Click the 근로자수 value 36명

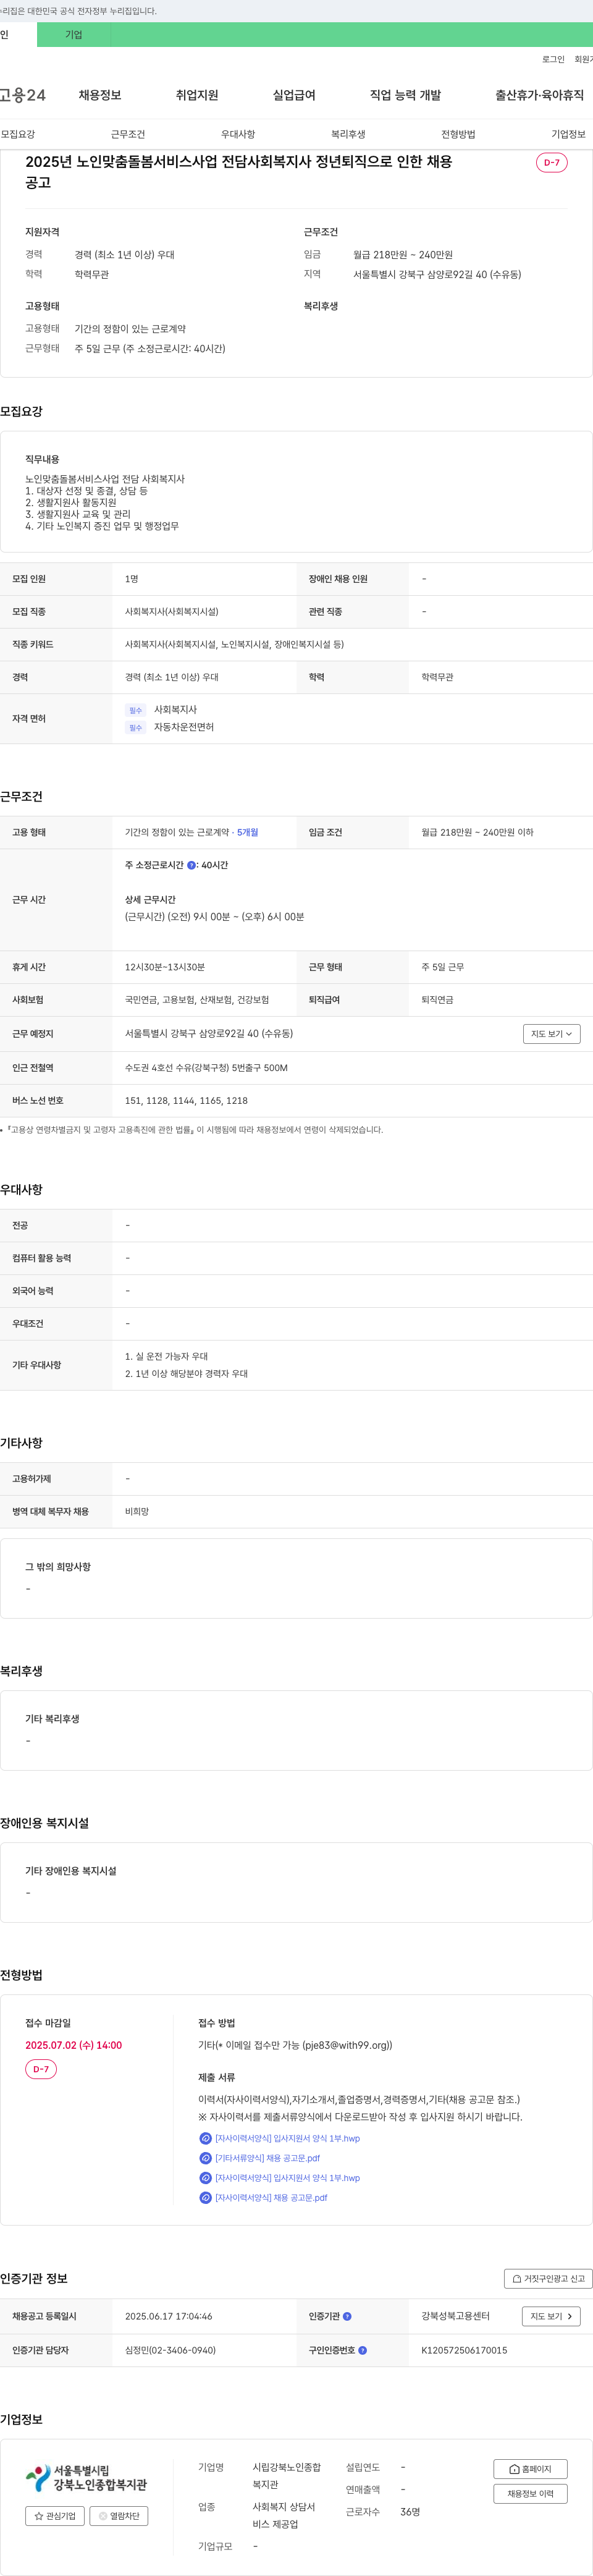coord(410,2511)
